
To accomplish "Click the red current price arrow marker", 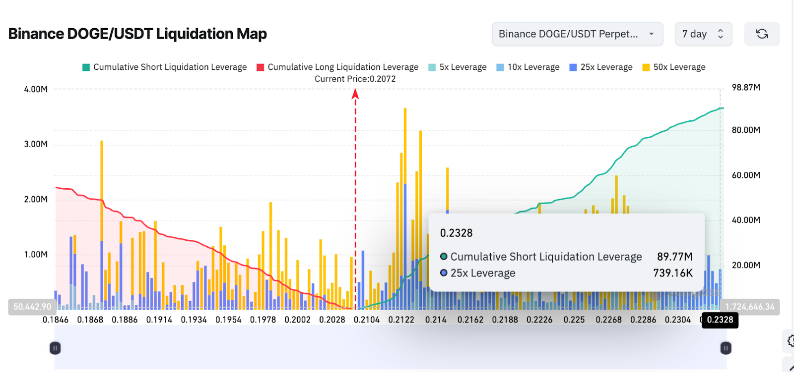I will (x=355, y=94).
